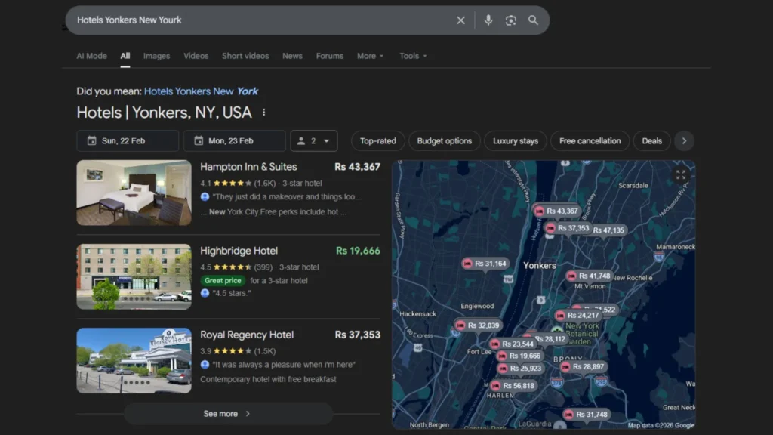Viewport: 773px width, 435px height.
Task: Click the Great price badge
Action: pos(223,281)
